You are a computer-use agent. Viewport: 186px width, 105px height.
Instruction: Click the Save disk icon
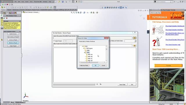coord(63,2)
